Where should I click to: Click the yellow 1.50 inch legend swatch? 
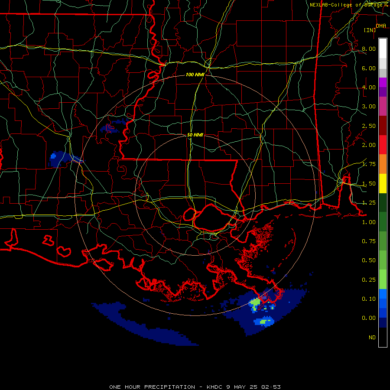[383, 183]
